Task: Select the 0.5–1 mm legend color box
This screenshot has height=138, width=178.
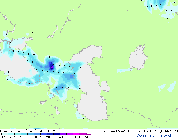Action: [11, 134]
